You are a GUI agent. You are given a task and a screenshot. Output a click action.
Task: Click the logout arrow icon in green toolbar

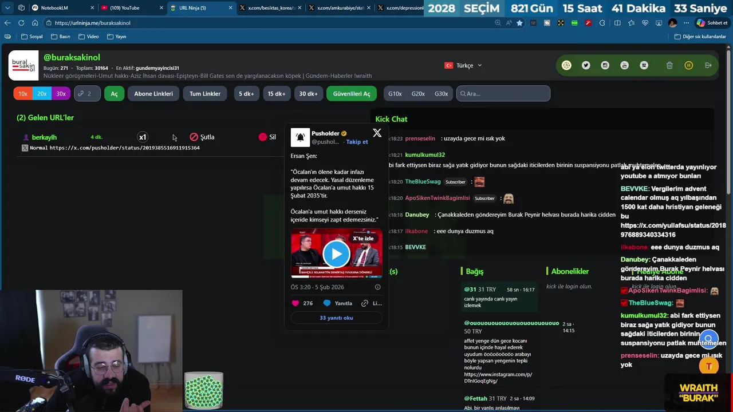coord(708,65)
